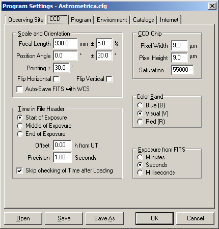
Task: Click the Save button
Action: point(64,218)
